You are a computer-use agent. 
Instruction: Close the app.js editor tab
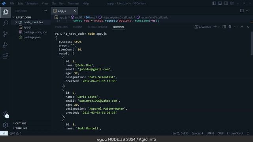tap(75, 11)
